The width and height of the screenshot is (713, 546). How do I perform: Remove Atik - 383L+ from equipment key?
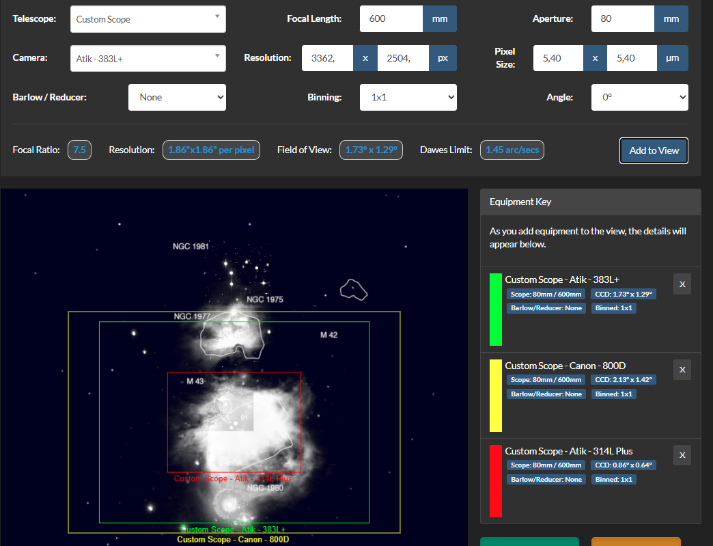[682, 284]
